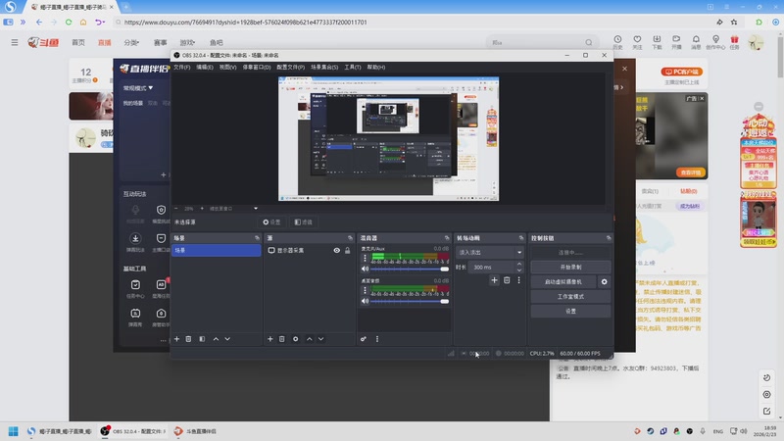Toggle visibility eye of display capture source

[337, 251]
